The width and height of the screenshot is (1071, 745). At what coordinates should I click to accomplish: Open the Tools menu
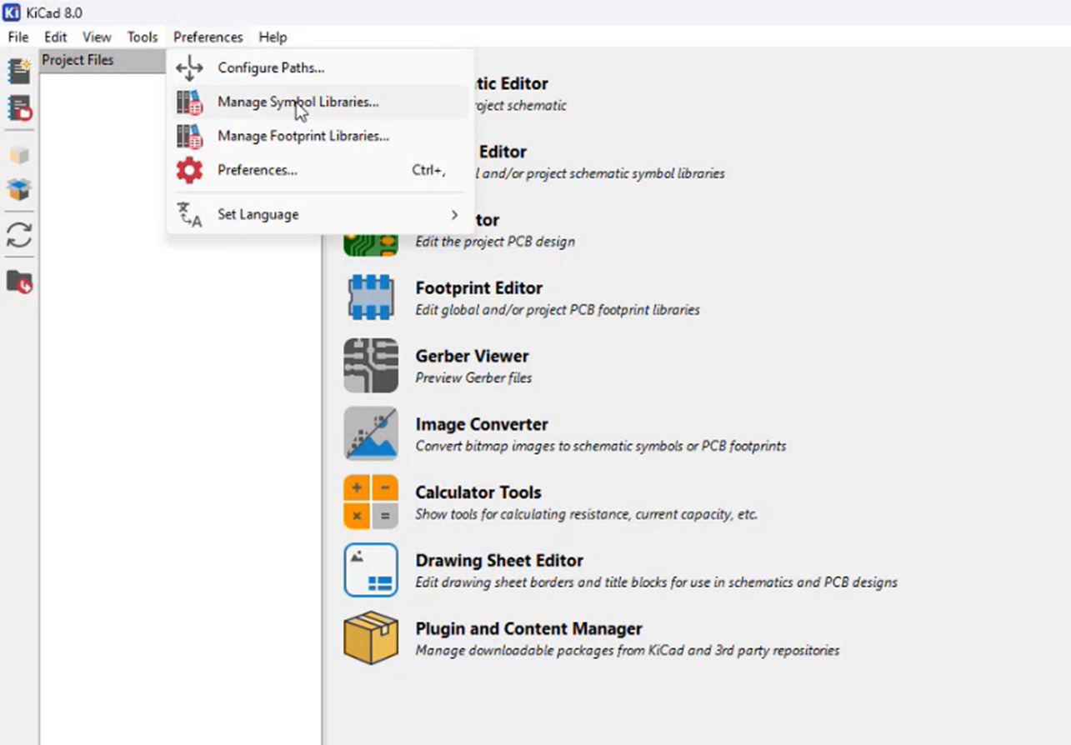[x=143, y=37]
